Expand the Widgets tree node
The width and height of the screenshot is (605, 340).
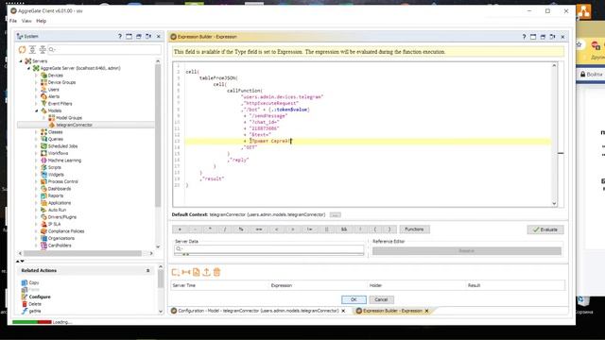36,174
